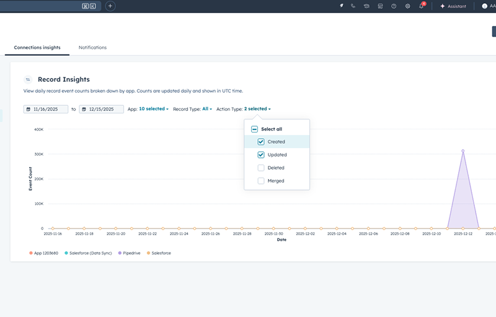Collapse the Action Type 2 selected dropdown
The height and width of the screenshot is (317, 496).
point(257,109)
